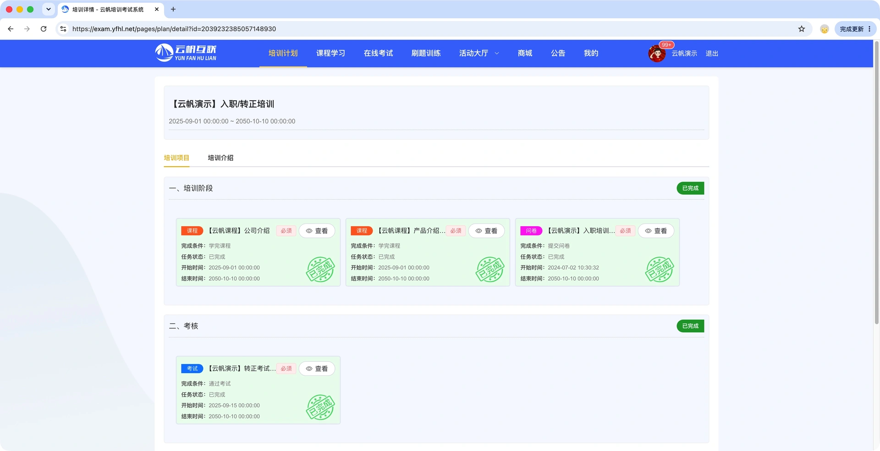Click 已完成 badge of 培训阶段 section
Viewport: 880px width, 451px height.
690,188
